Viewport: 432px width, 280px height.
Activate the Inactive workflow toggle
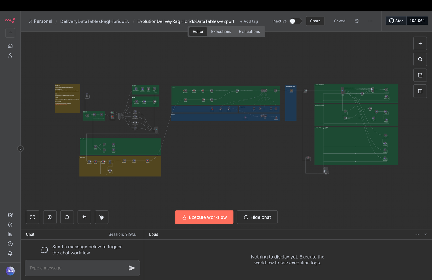[295, 21]
